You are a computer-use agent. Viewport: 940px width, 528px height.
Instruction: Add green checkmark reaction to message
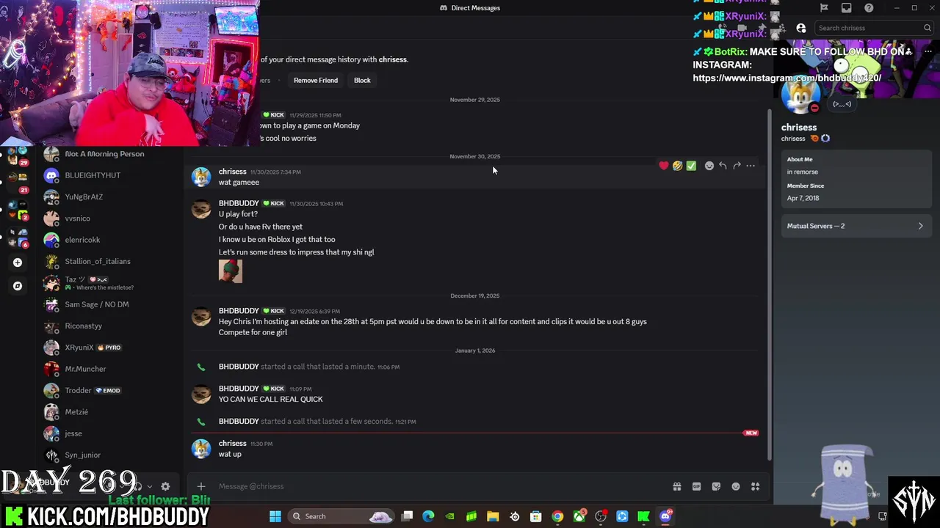[x=691, y=166]
